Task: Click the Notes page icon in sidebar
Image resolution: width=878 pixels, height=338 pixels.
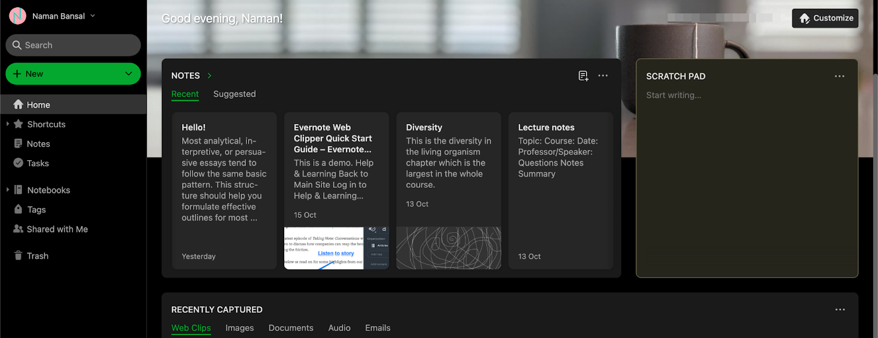Action: pos(18,143)
